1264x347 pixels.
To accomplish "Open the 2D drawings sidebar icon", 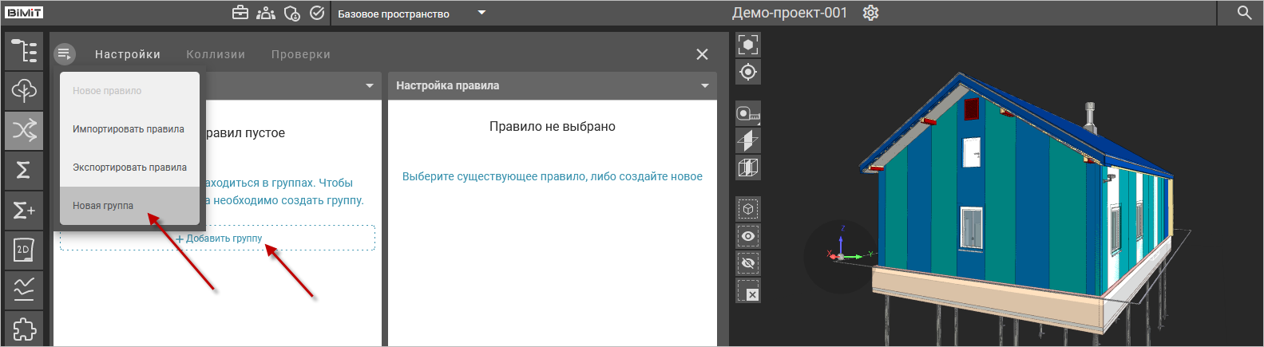I will 24,250.
